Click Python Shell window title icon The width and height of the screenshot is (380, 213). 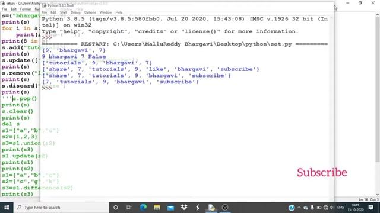click(x=45, y=5)
